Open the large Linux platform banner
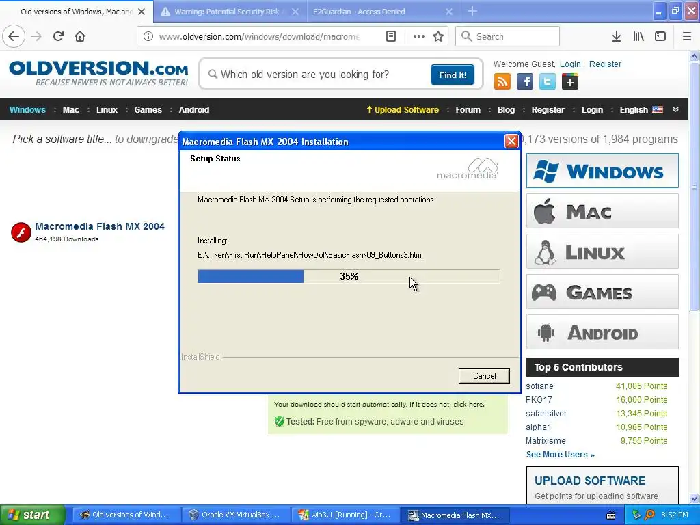 [602, 252]
